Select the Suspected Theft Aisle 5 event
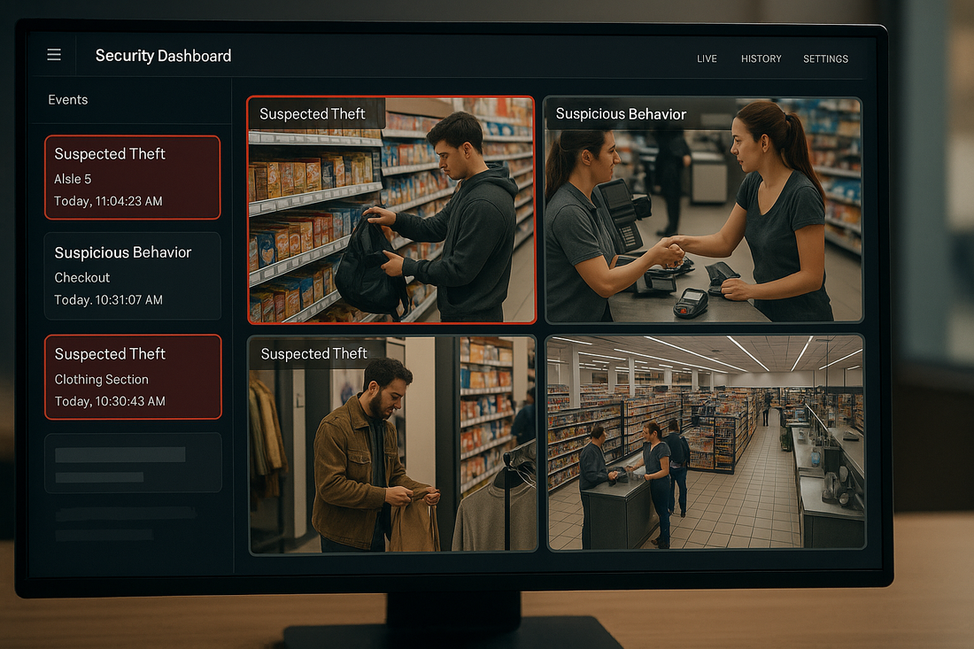974x649 pixels. click(132, 177)
